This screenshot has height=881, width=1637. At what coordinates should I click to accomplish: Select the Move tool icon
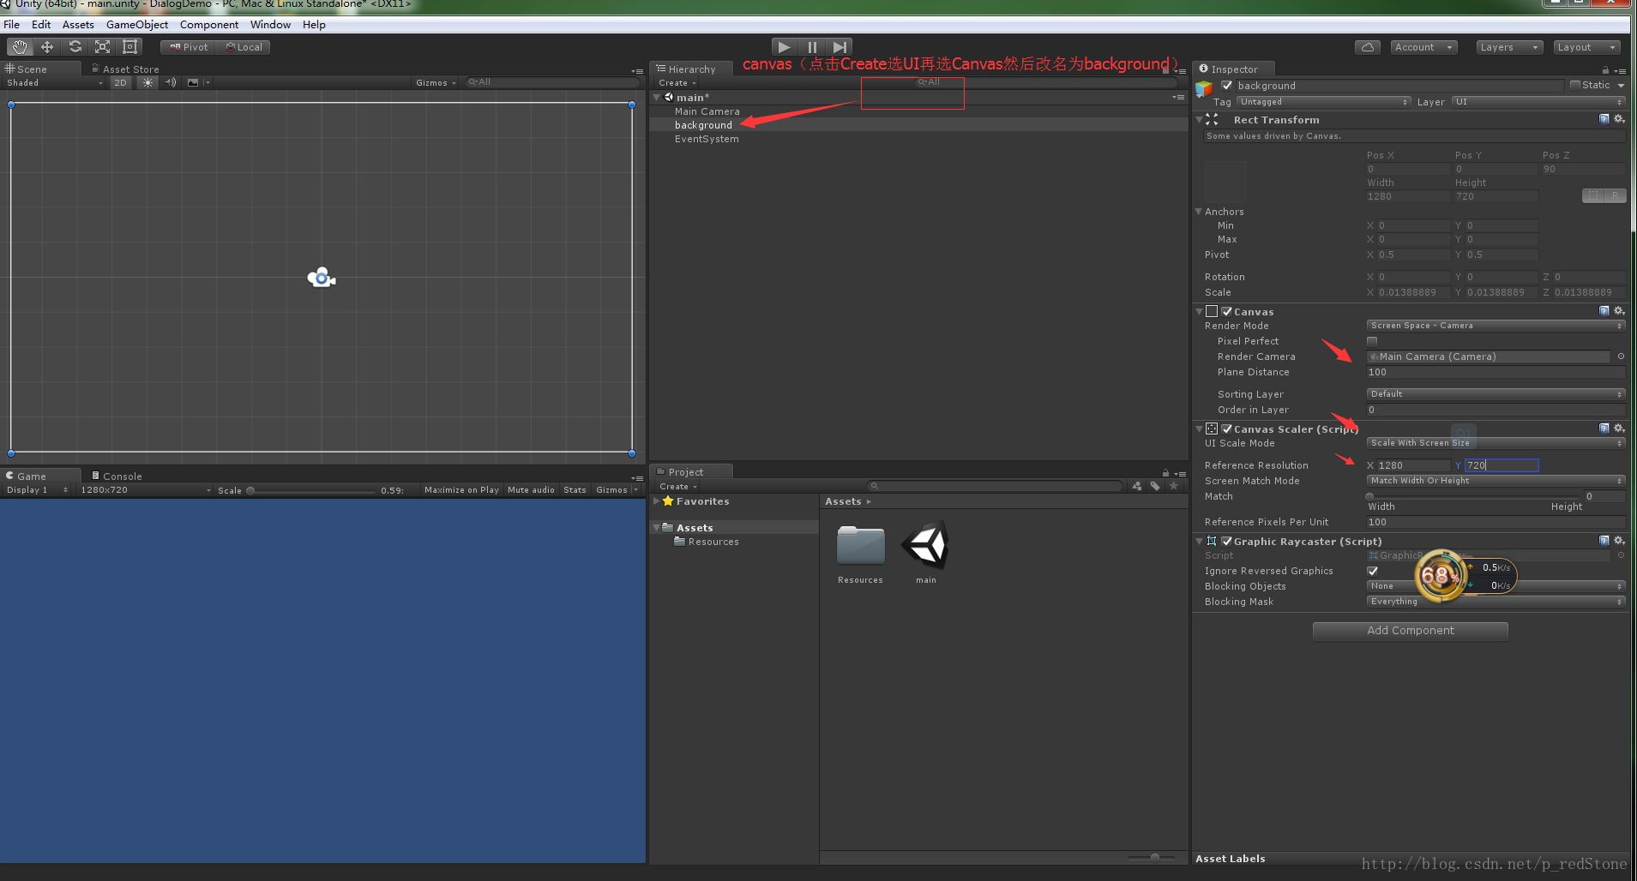pyautogui.click(x=47, y=47)
